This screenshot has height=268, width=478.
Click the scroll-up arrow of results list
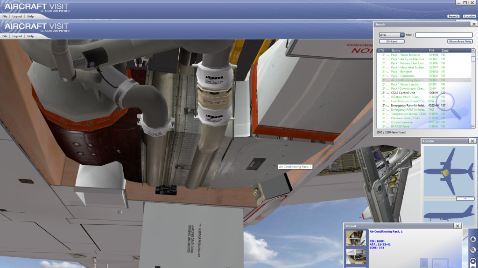click(473, 50)
